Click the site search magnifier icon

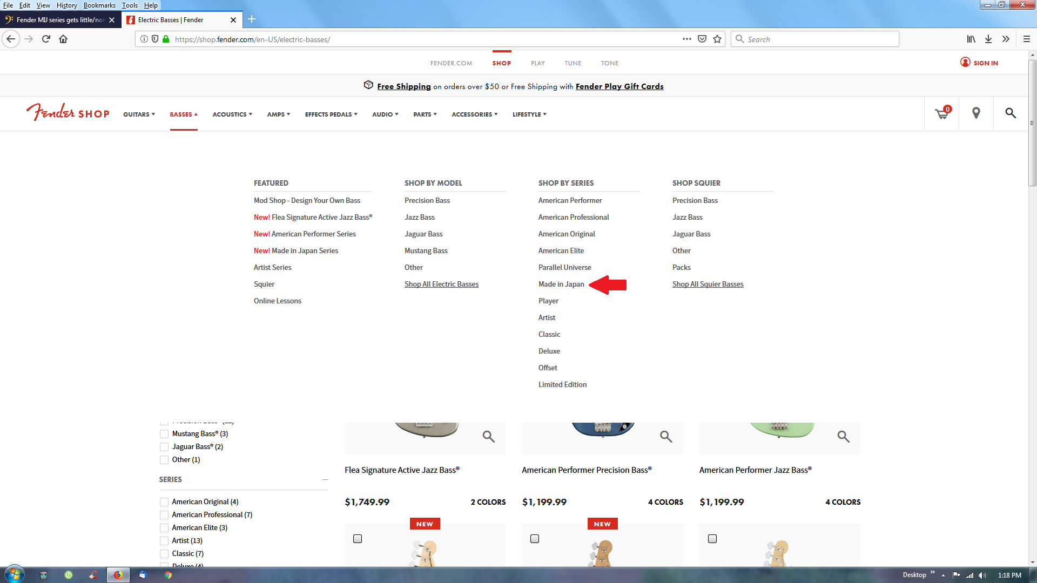click(1011, 113)
